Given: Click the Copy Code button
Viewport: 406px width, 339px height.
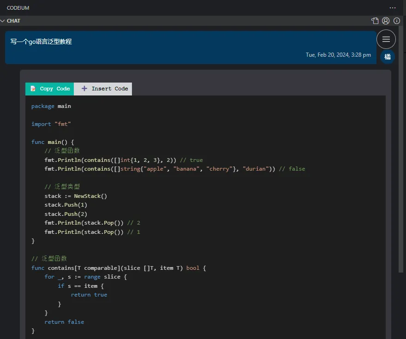Looking at the screenshot, I should (49, 89).
